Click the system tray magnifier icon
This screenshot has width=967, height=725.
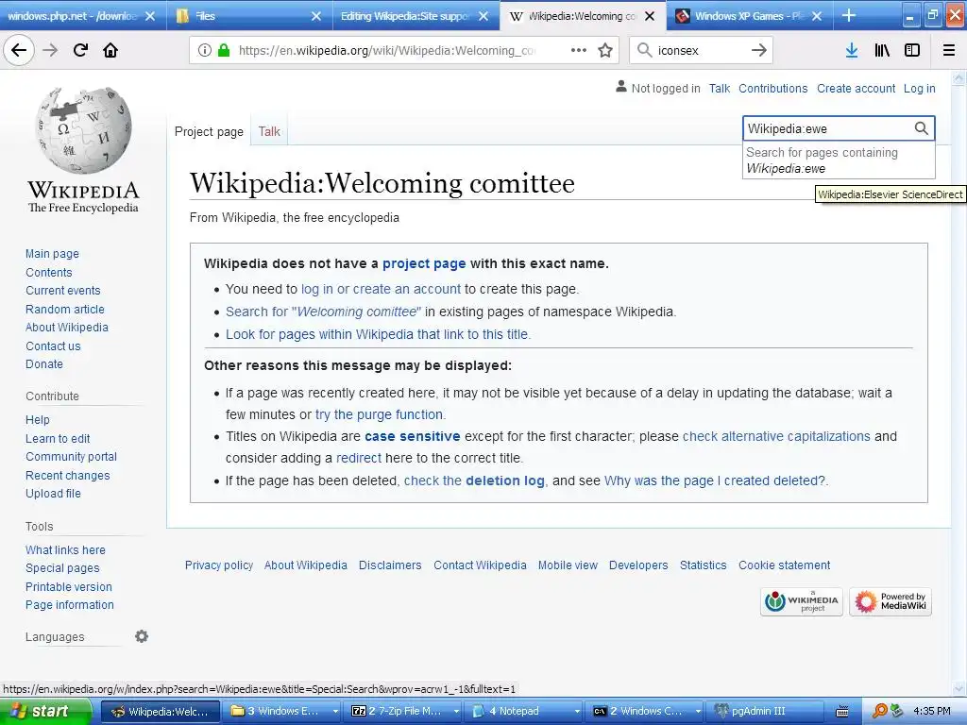tap(880, 711)
